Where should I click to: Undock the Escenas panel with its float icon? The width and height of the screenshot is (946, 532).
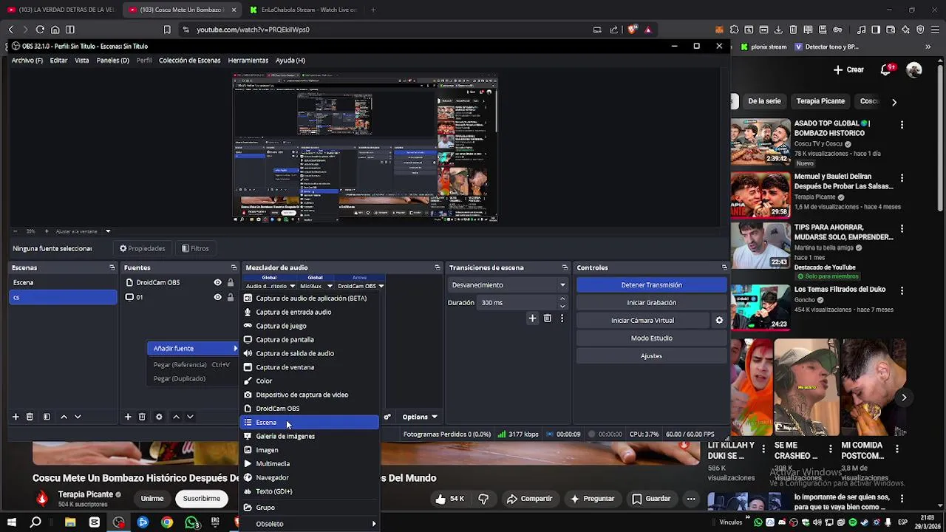112,267
